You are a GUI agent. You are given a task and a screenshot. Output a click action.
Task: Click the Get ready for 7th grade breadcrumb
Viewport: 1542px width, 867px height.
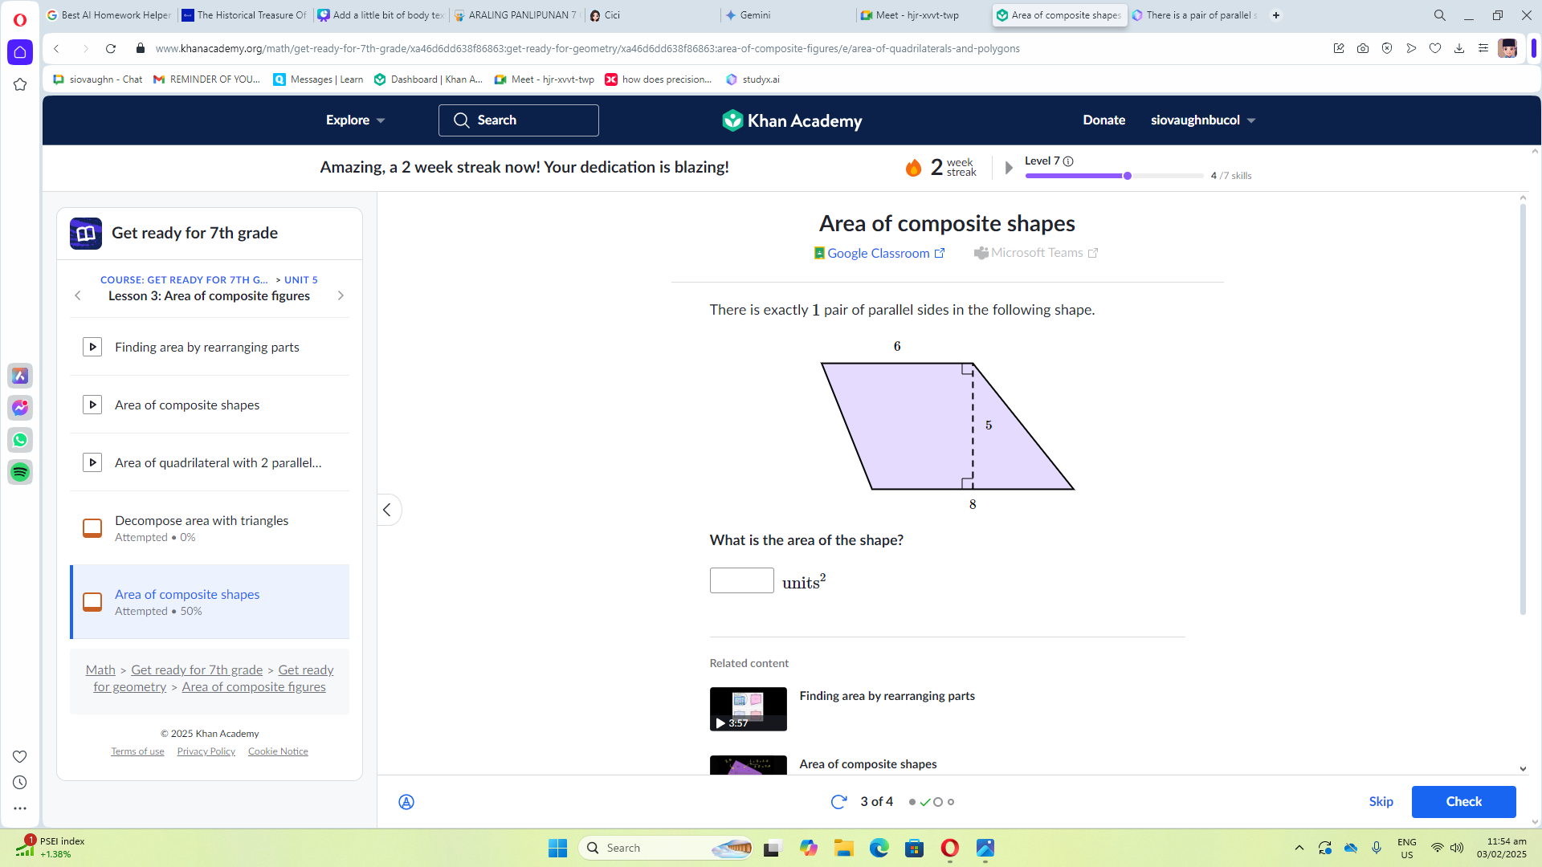(197, 670)
